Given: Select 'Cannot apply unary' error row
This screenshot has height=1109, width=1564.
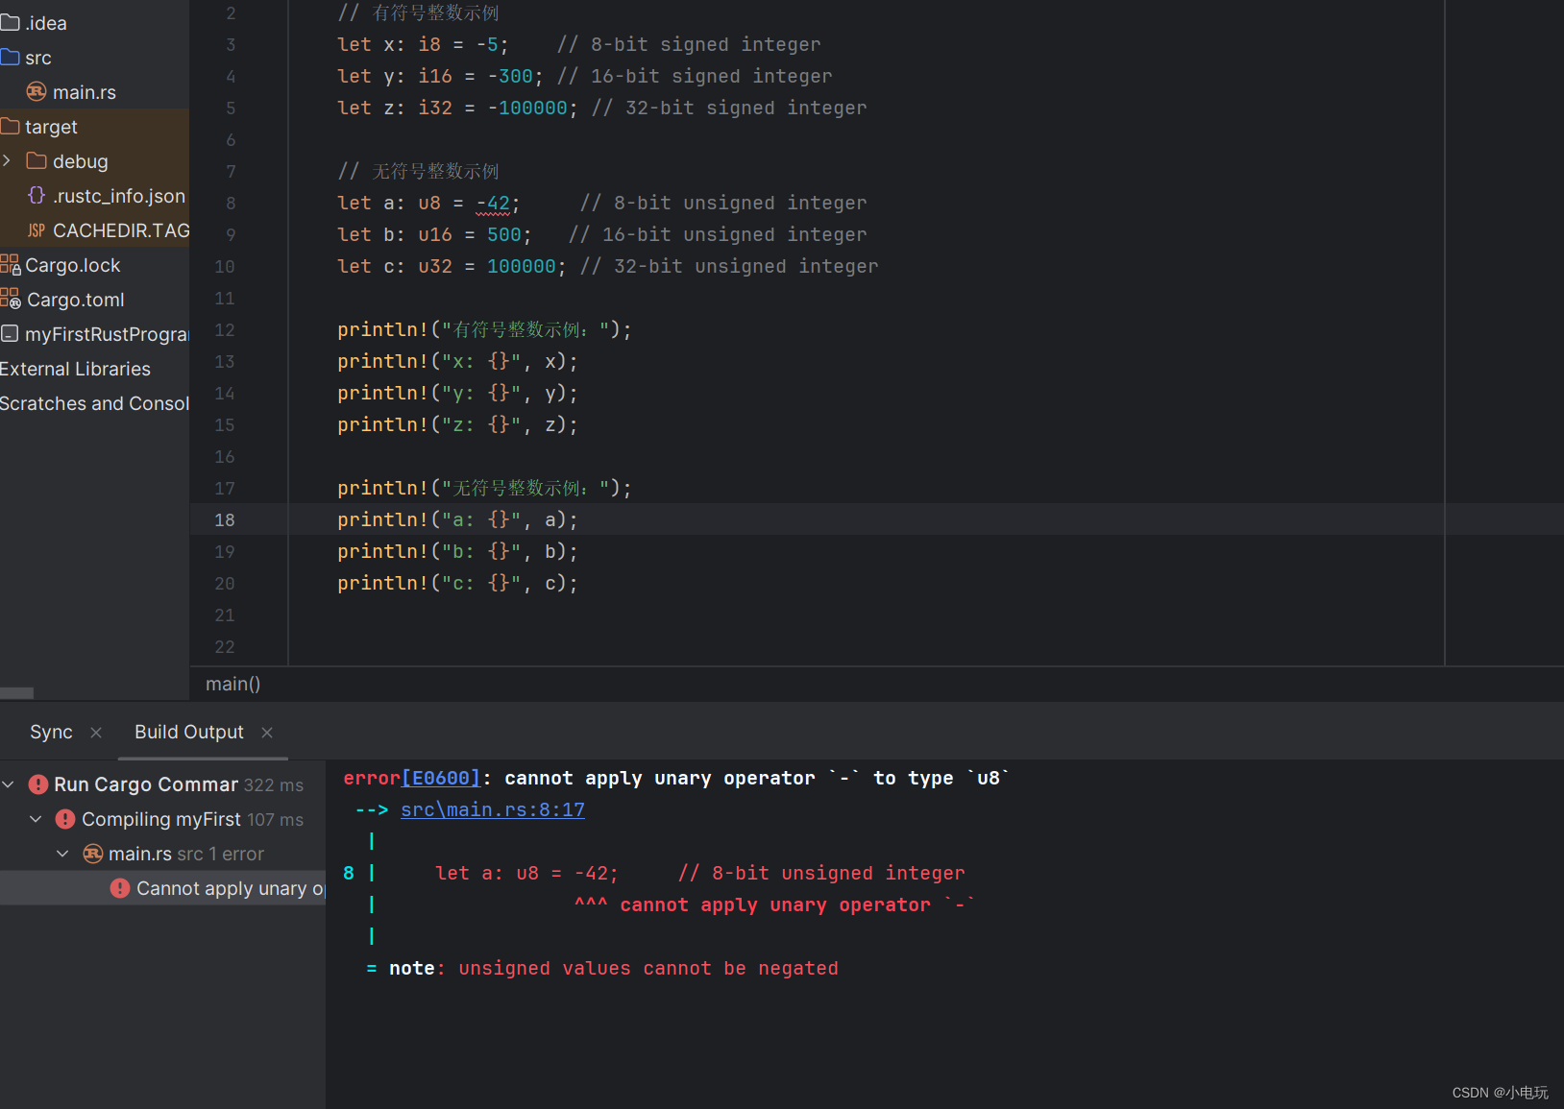Looking at the screenshot, I should click(163, 888).
